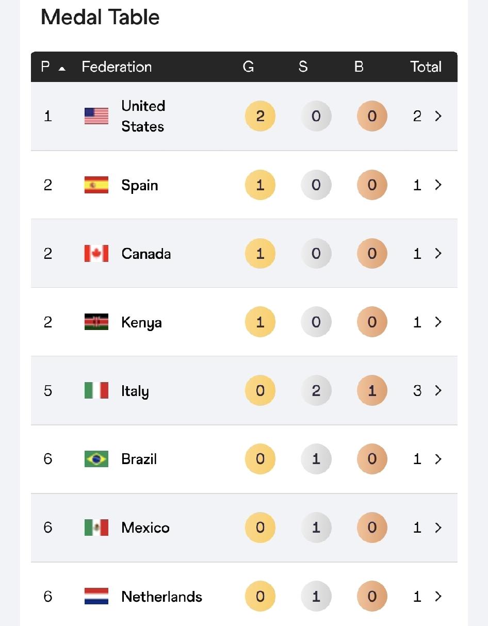The height and width of the screenshot is (626, 488).
Task: Click the Brazil flag icon
Action: (96, 459)
